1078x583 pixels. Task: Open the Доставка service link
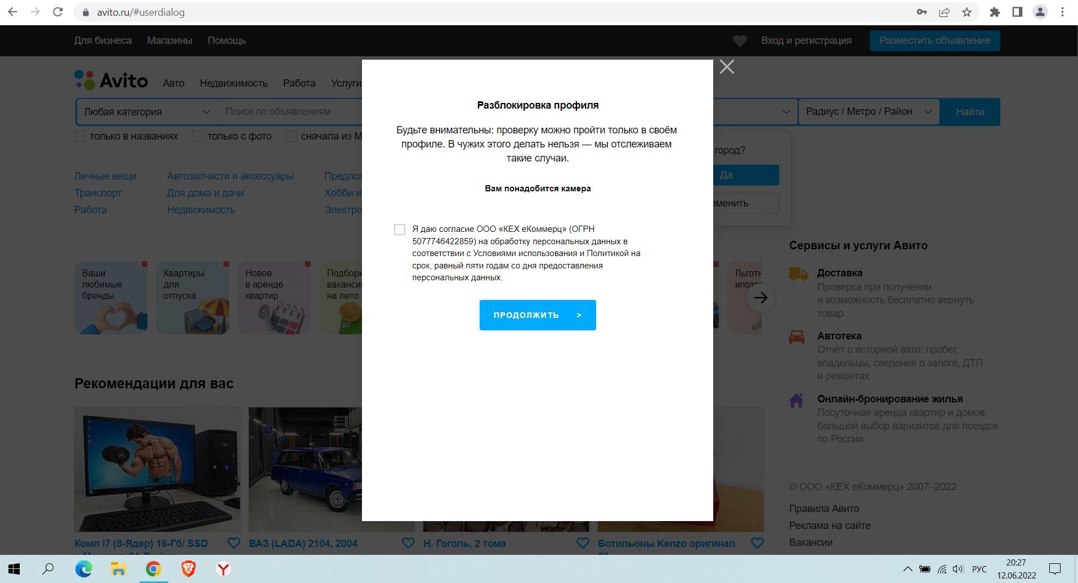(839, 273)
